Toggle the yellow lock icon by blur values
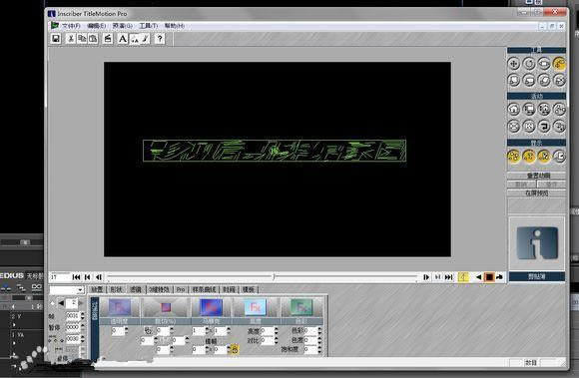The height and width of the screenshot is (378, 579). [235, 349]
